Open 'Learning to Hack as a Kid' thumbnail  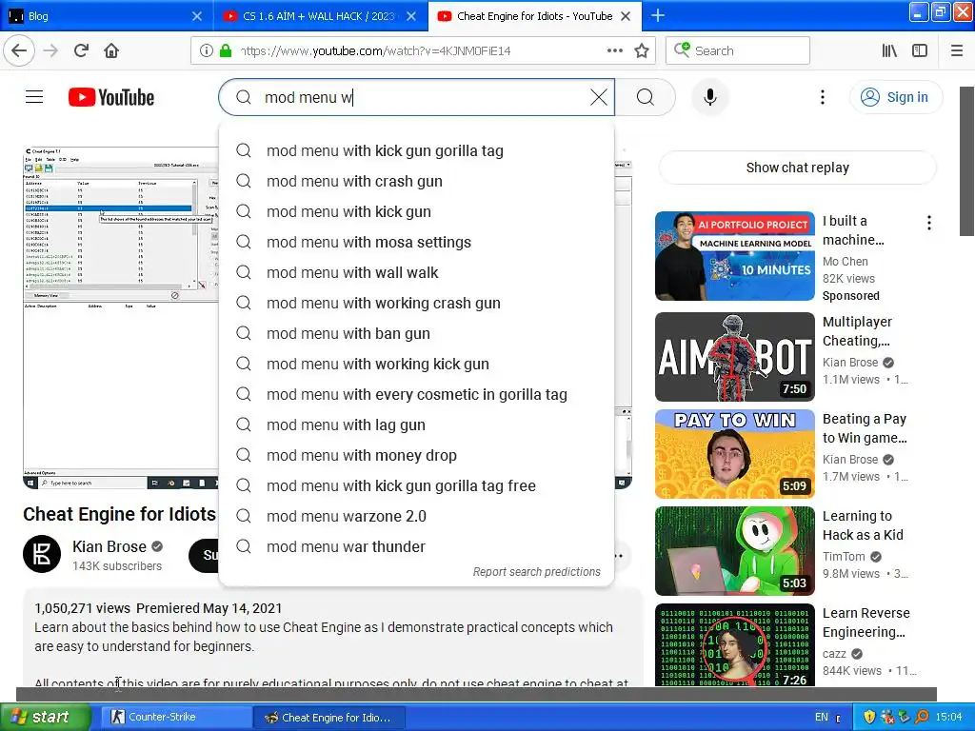(735, 551)
